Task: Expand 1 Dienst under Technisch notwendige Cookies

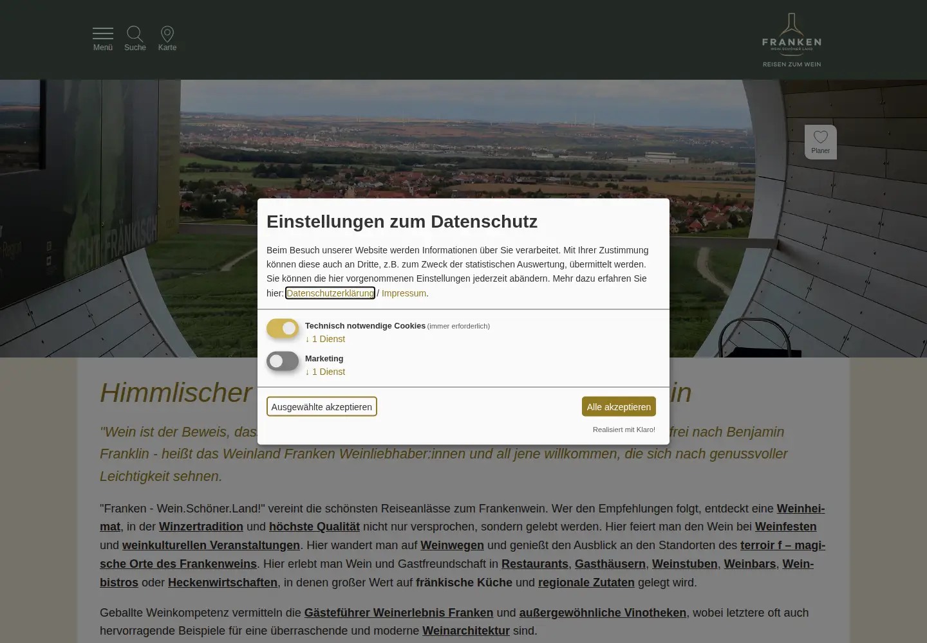Action: (x=325, y=339)
